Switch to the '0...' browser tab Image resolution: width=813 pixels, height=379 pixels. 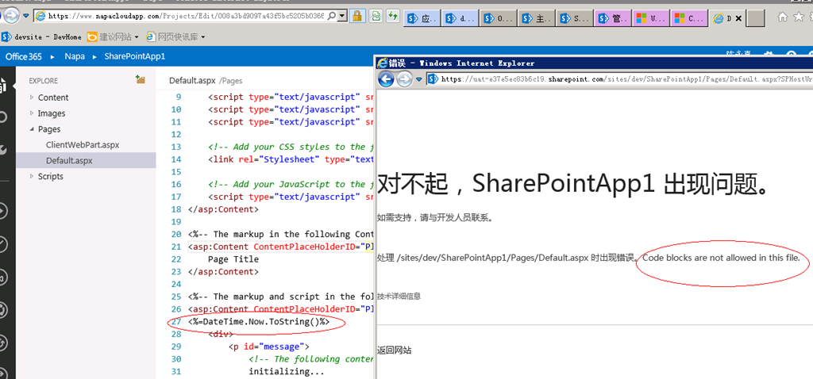tap(498, 19)
